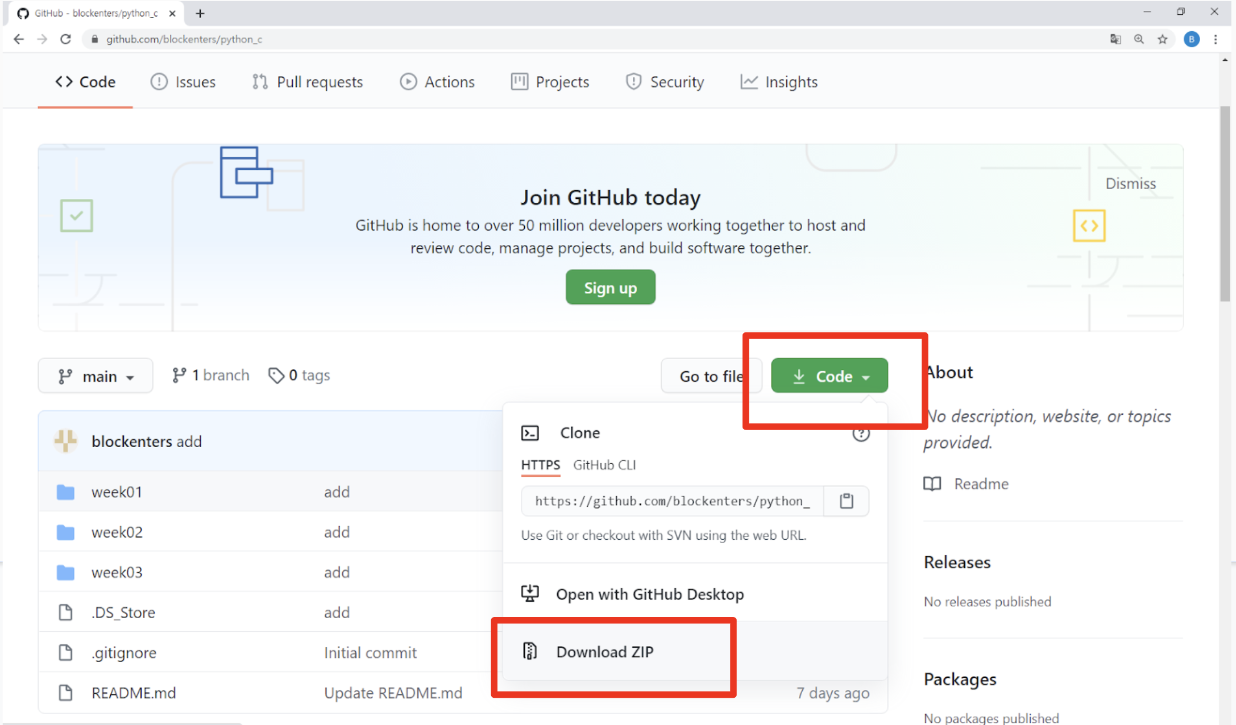Image resolution: width=1236 pixels, height=725 pixels.
Task: Switch to the Issues tab
Action: 183,82
